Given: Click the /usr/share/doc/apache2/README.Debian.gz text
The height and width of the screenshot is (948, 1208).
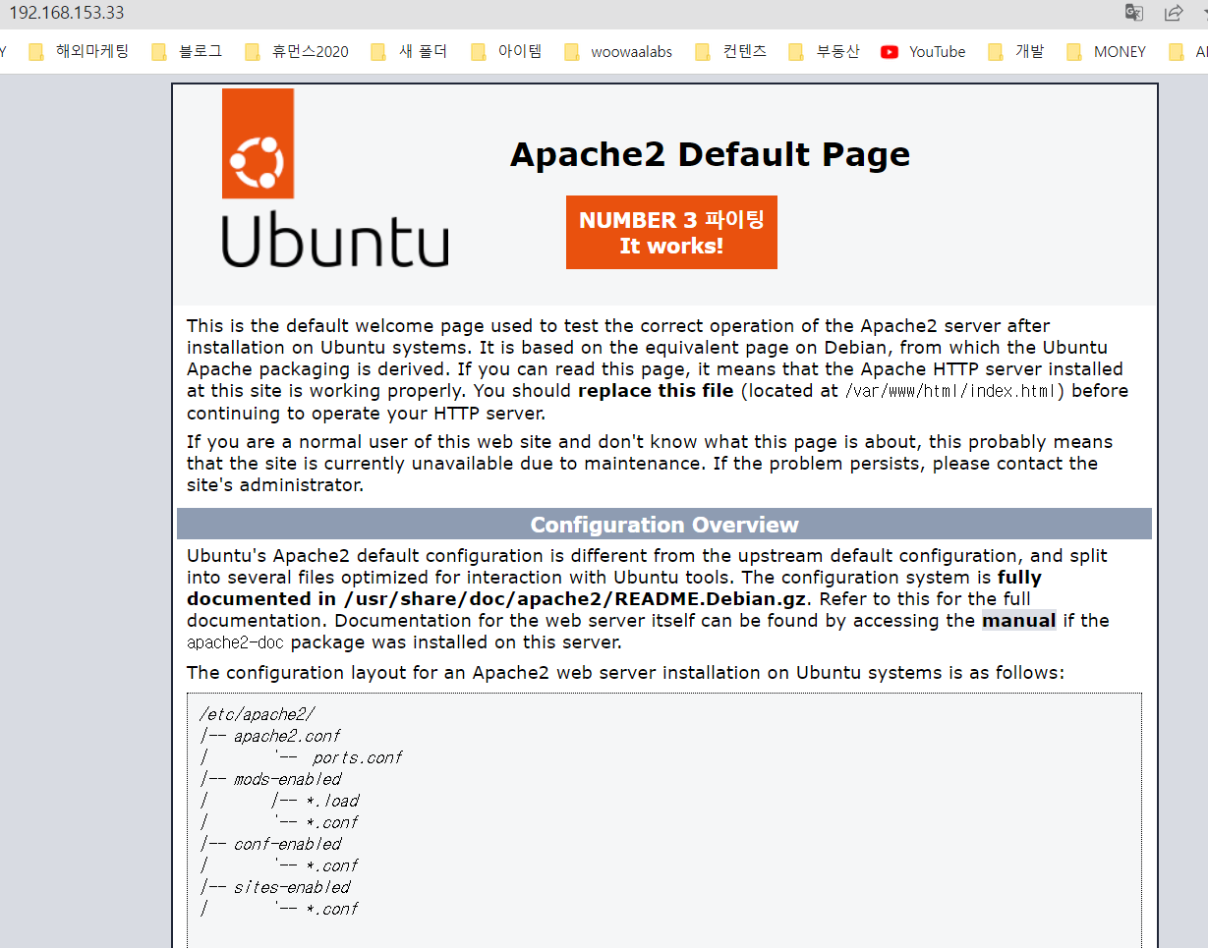Looking at the screenshot, I should 573,599.
